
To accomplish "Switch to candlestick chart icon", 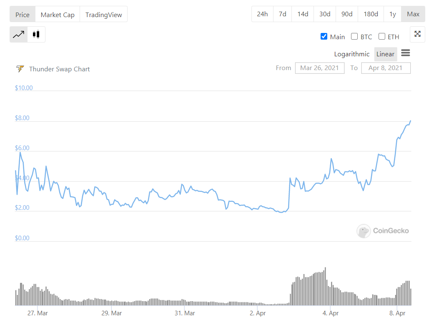I will tap(36, 35).
